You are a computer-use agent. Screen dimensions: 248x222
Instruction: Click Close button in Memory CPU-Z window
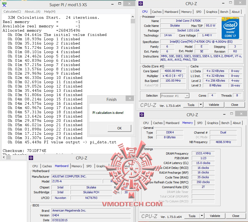tap(236, 216)
